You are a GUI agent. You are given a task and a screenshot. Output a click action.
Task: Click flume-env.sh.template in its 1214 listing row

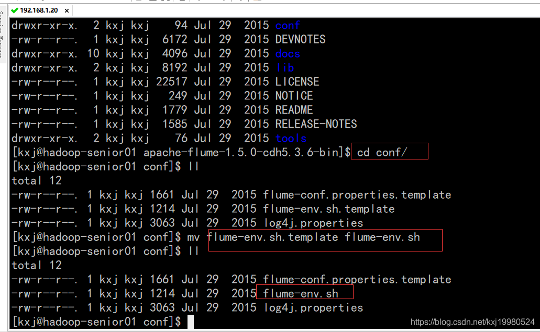329,209
